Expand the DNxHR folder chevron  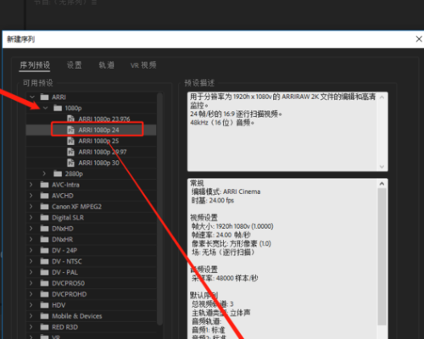coord(31,239)
